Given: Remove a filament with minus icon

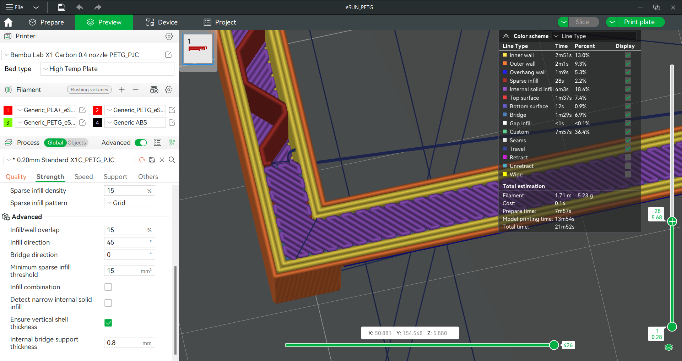Looking at the screenshot, I should [136, 90].
